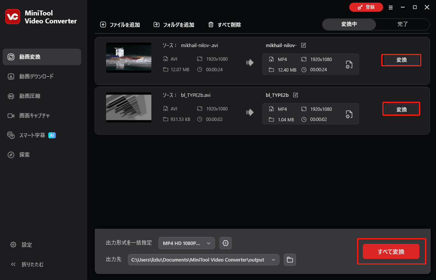The width and height of the screenshot is (436, 280).
Task: Open the output folder browse icon
Action: [290, 260]
